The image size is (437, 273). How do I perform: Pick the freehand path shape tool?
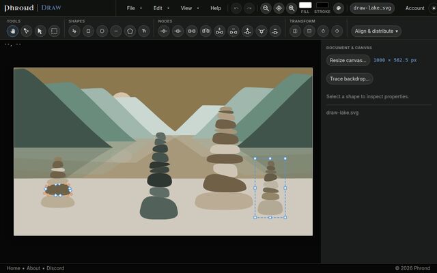pos(74,31)
